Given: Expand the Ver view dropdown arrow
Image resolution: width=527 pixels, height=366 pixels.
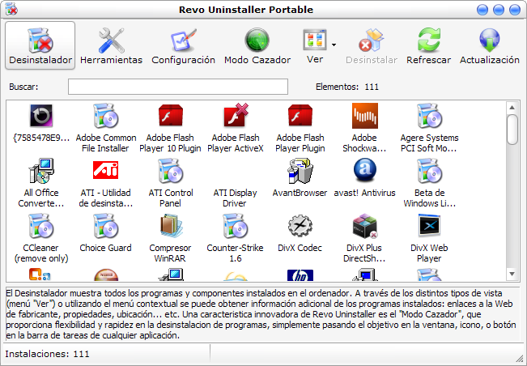Looking at the screenshot, I should coord(334,44).
